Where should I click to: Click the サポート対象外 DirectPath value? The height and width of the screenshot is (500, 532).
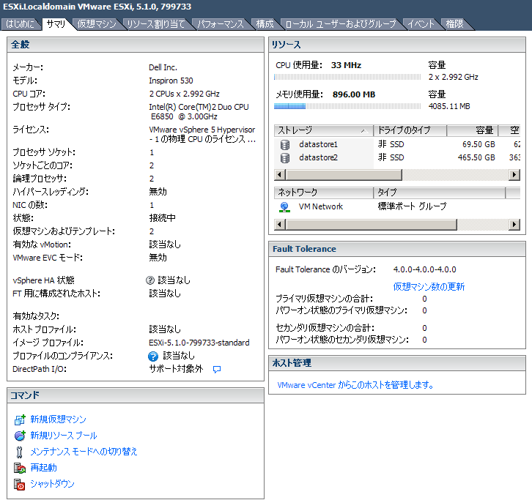point(176,369)
